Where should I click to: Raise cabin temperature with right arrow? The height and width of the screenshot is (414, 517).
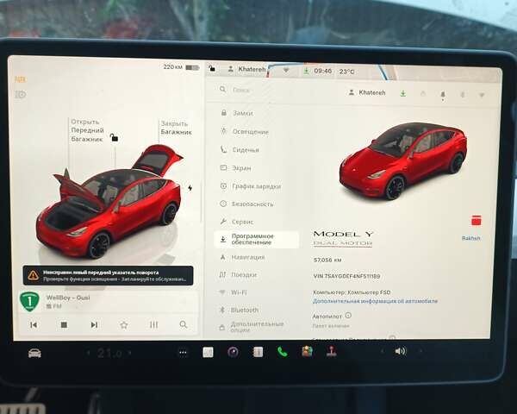[x=129, y=353]
